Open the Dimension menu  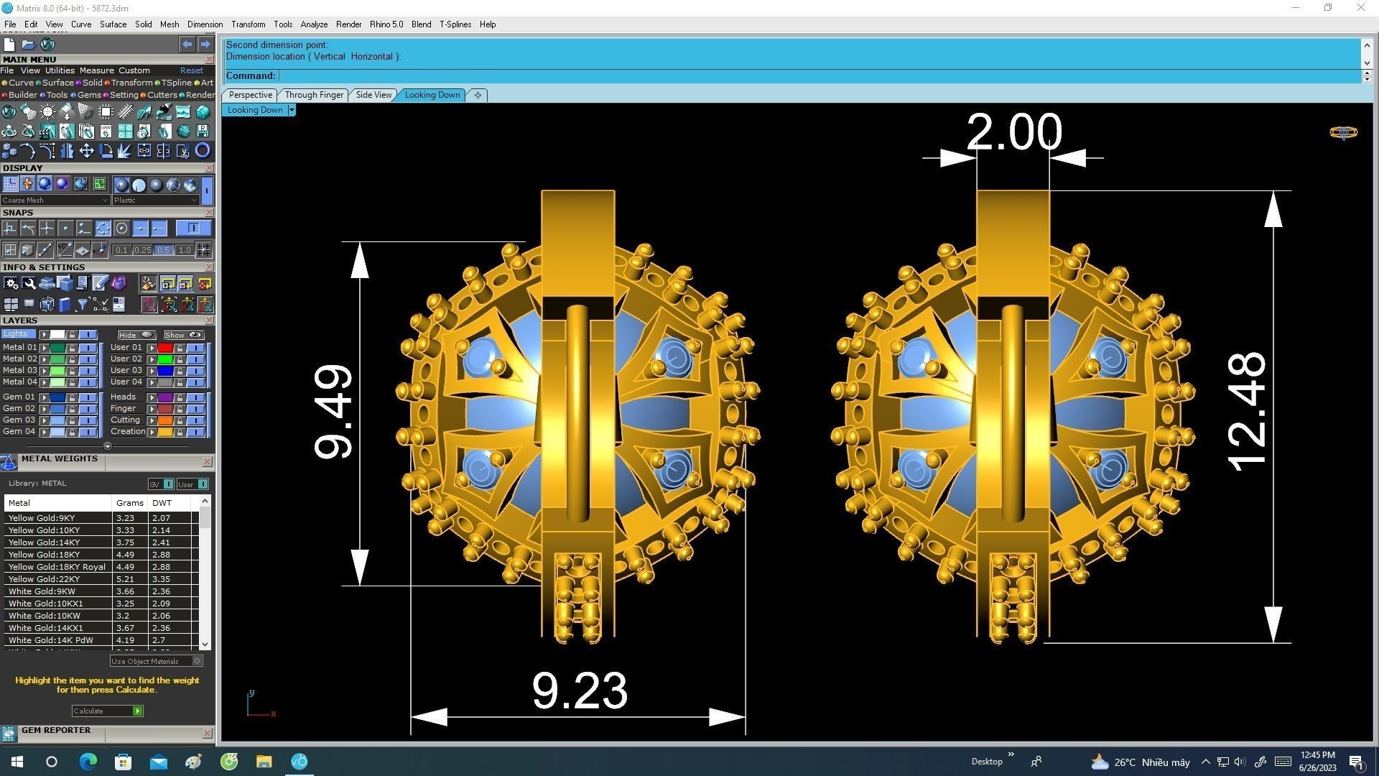205,24
